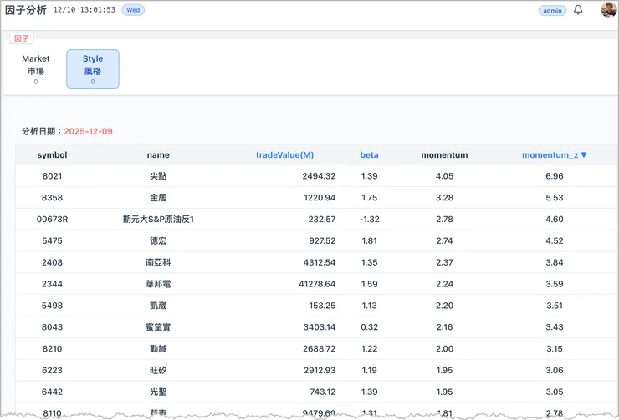Select the 南亞科 name cell

158,262
